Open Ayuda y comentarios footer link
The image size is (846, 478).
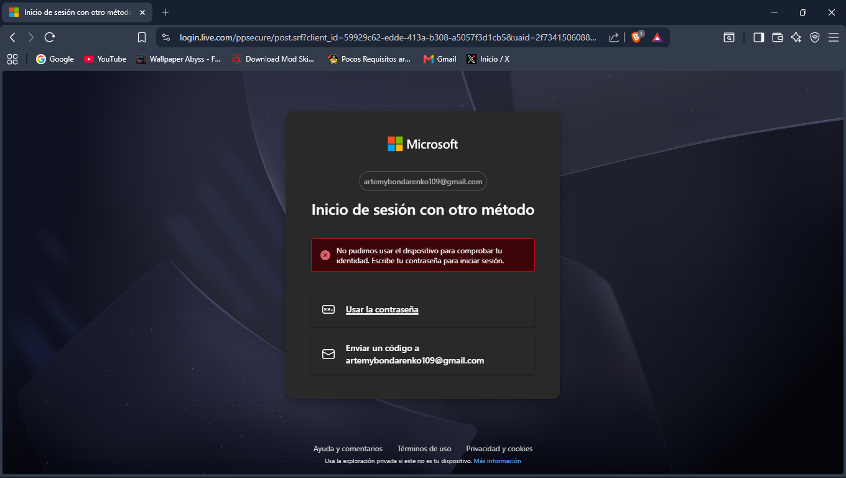pyautogui.click(x=348, y=449)
